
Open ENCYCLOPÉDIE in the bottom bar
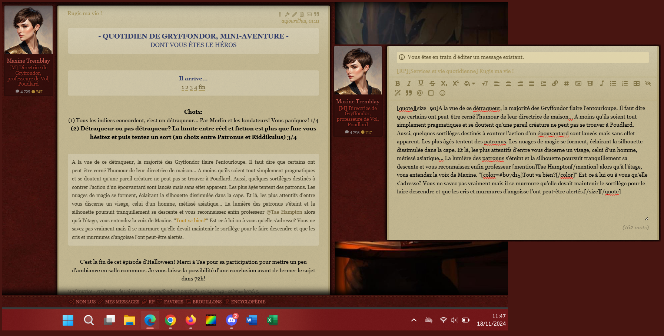click(x=245, y=302)
